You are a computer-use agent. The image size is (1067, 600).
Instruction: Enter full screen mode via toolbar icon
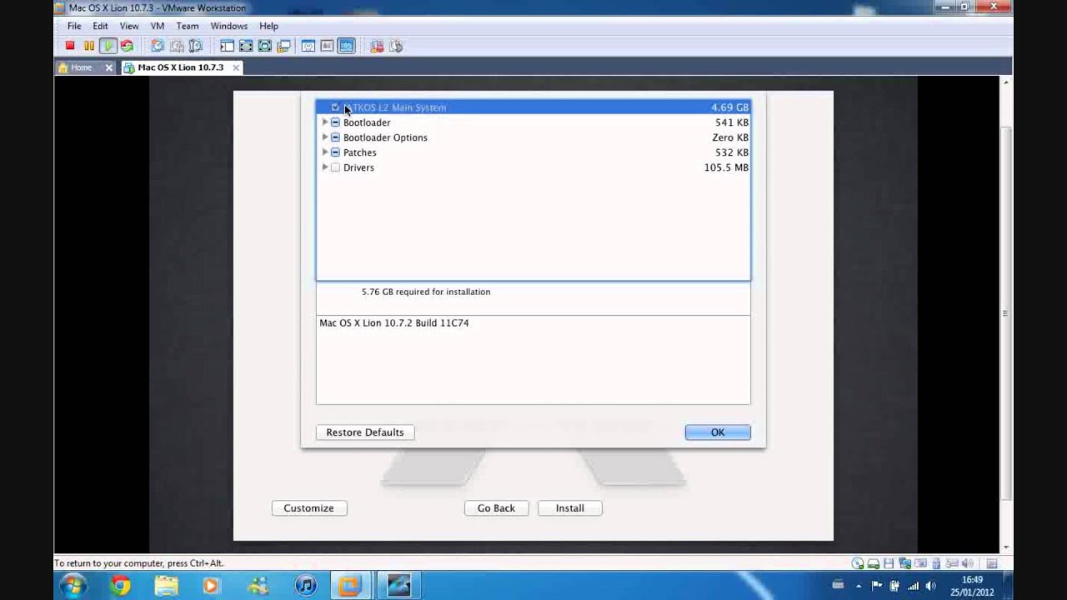click(265, 46)
